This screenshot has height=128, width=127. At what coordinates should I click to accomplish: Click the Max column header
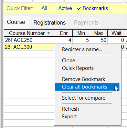click(x=99, y=33)
